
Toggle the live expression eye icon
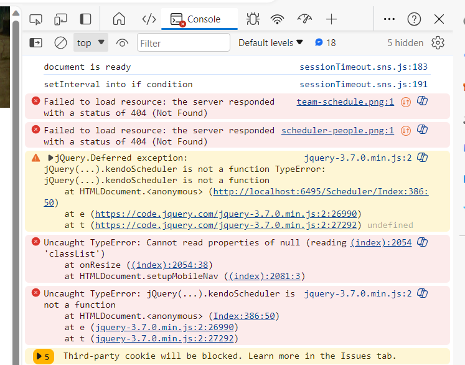[x=122, y=43]
